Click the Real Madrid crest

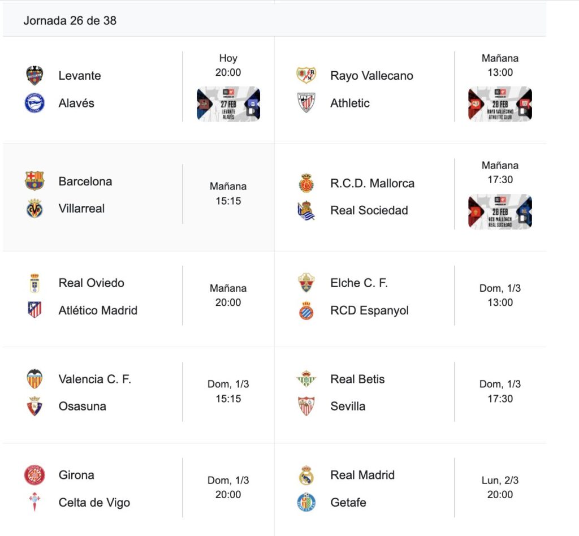pyautogui.click(x=306, y=475)
